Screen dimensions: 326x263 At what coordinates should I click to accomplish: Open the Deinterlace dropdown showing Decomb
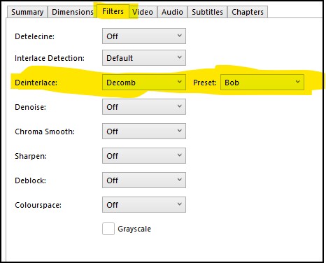[144, 83]
